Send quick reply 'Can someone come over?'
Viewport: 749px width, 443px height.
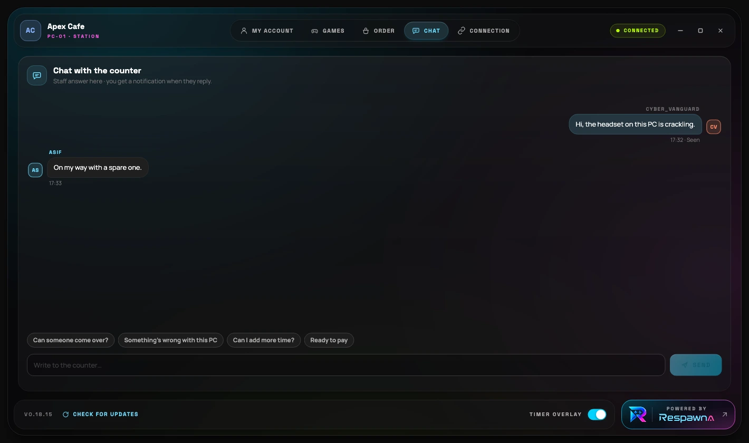(x=71, y=340)
